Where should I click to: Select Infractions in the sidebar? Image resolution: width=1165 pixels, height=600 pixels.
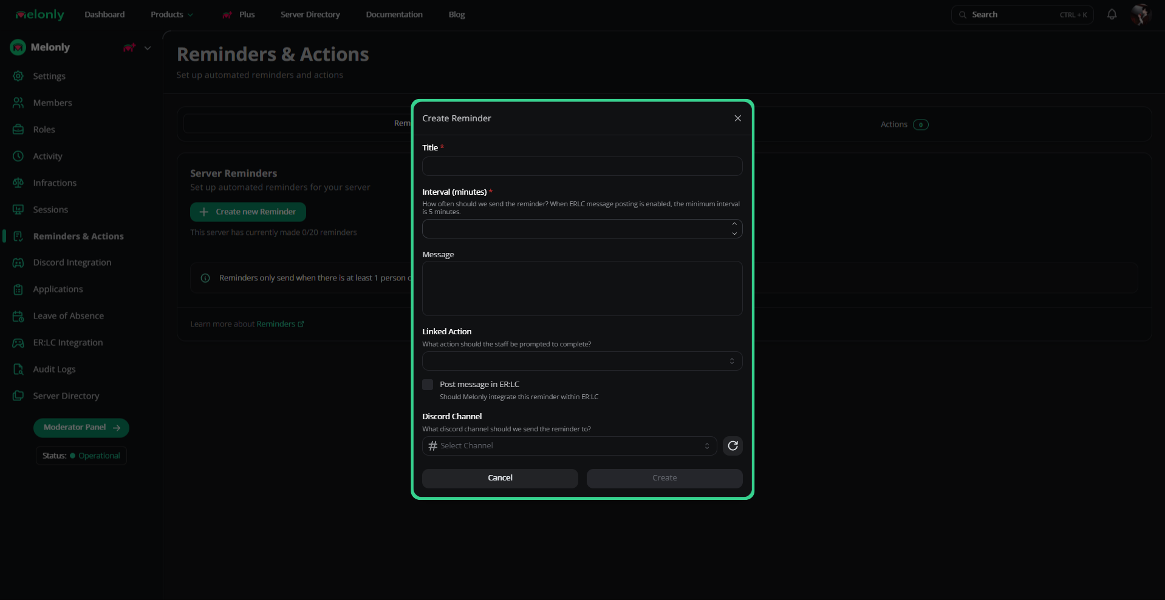point(55,183)
